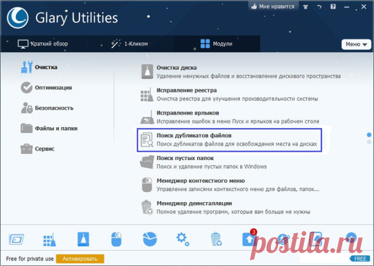Click the first bottom toolbar window icon
The width and height of the screenshot is (374, 266).
[16, 239]
